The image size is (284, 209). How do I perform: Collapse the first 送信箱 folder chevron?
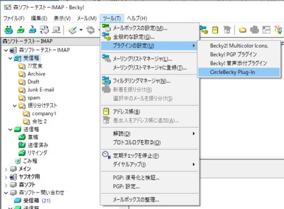[10, 129]
